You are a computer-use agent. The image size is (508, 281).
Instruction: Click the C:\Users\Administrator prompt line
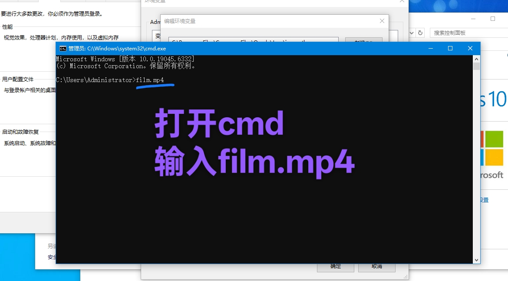[110, 80]
